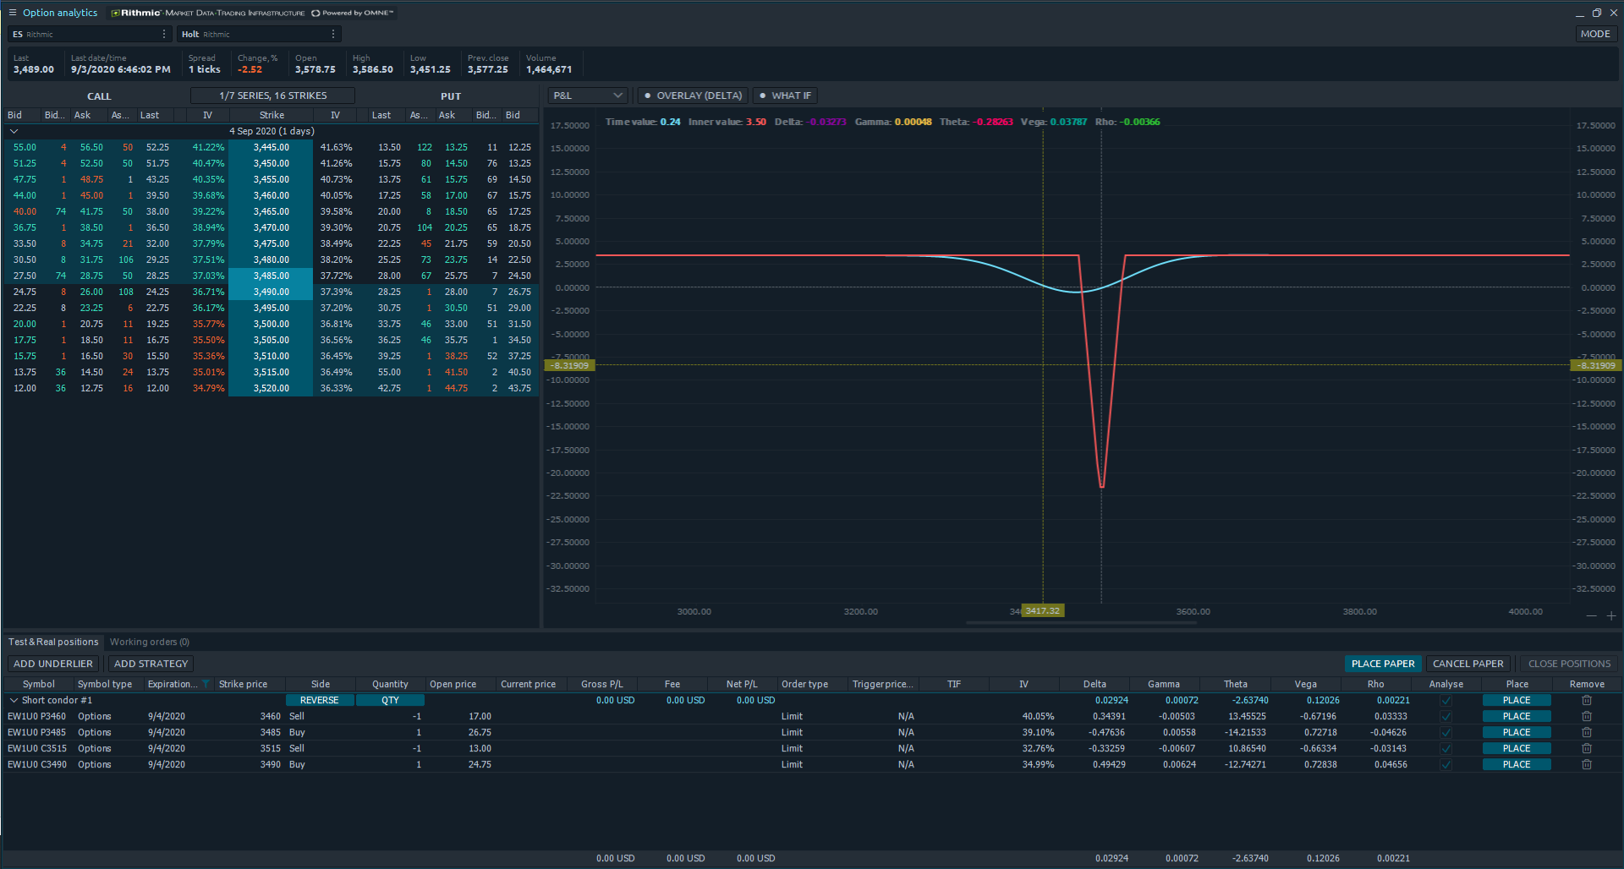Click the PLACE PAPER button

pos(1383,664)
